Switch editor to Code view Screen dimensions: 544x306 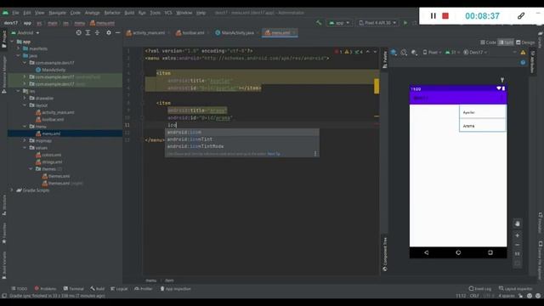tap(488, 42)
